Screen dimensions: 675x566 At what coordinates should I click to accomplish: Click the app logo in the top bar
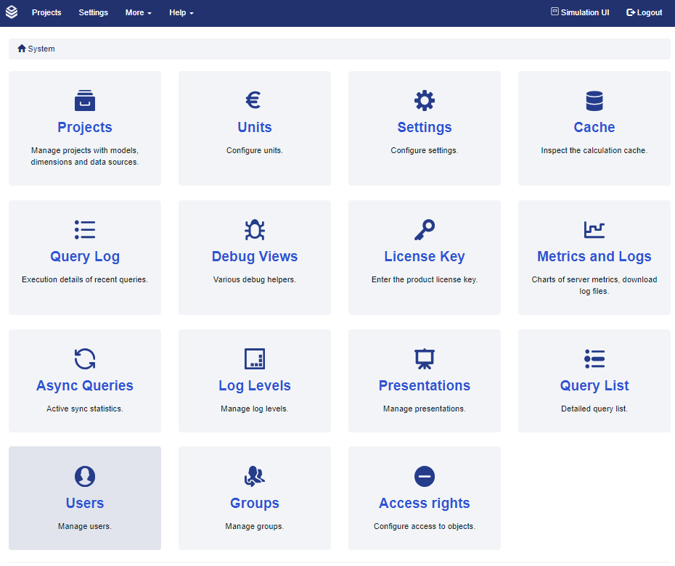(12, 12)
